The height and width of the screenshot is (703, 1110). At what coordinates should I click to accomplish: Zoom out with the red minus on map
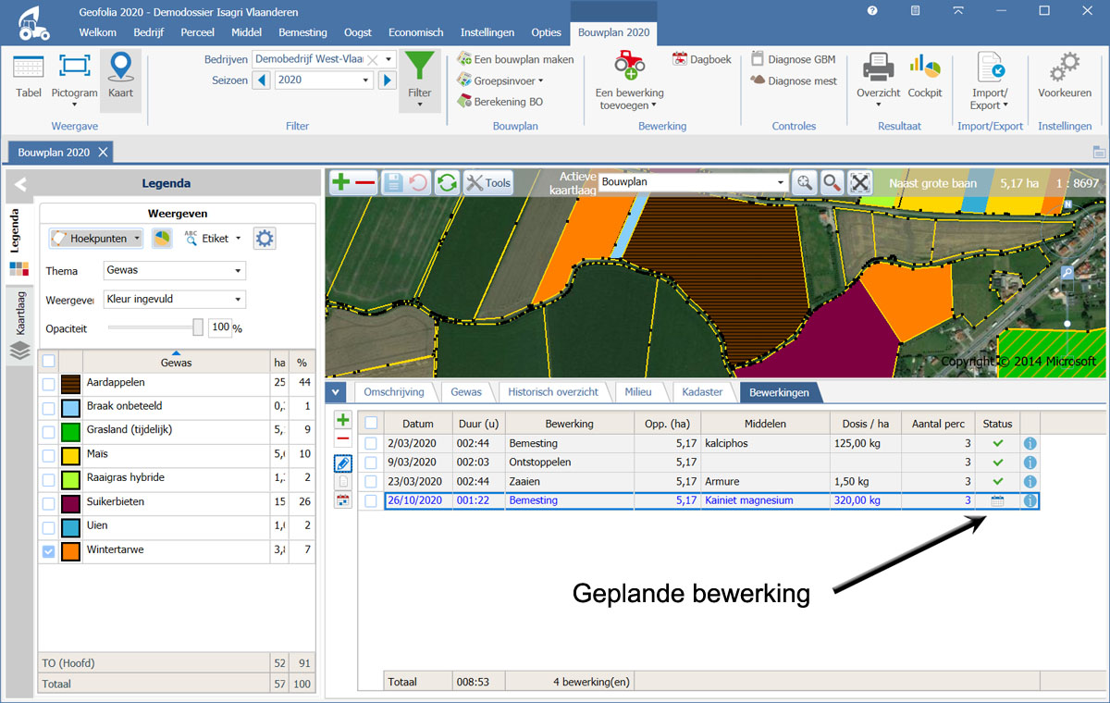(x=365, y=182)
